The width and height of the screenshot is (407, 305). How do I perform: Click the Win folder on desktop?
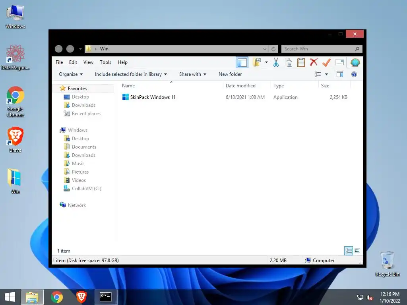pos(16,181)
